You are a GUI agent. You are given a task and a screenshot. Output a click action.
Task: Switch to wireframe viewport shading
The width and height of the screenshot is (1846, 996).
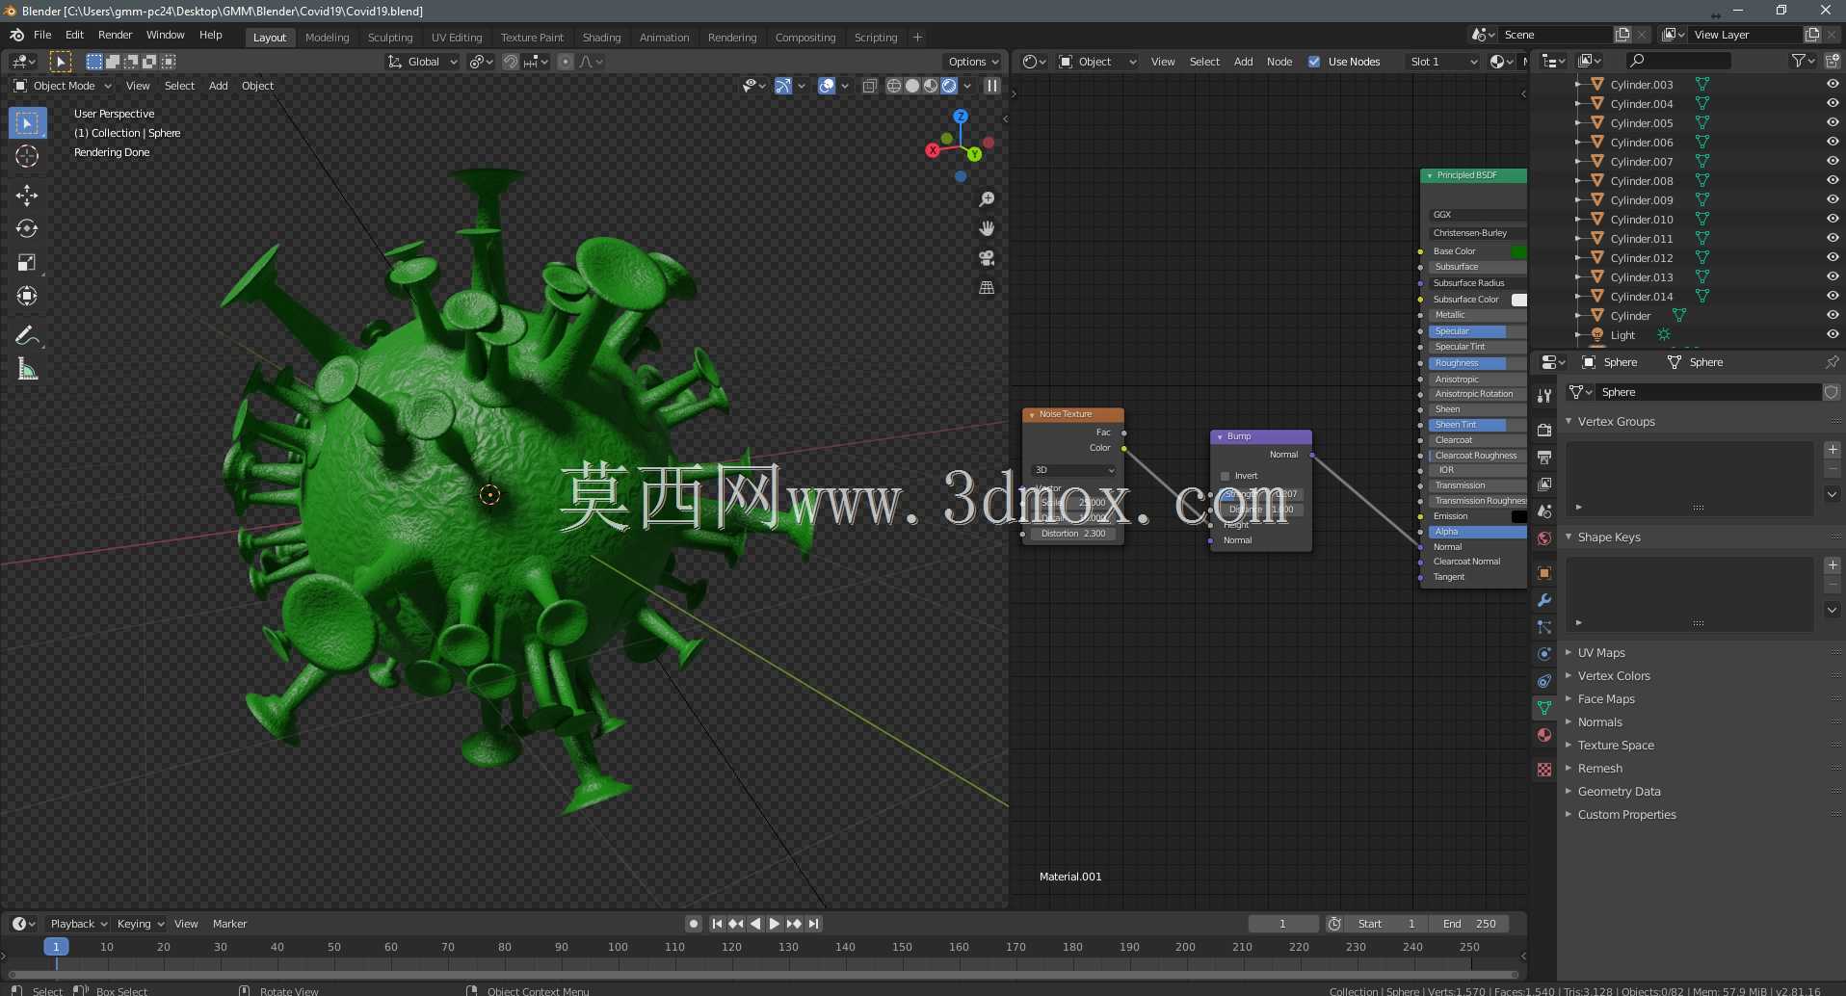pos(894,86)
